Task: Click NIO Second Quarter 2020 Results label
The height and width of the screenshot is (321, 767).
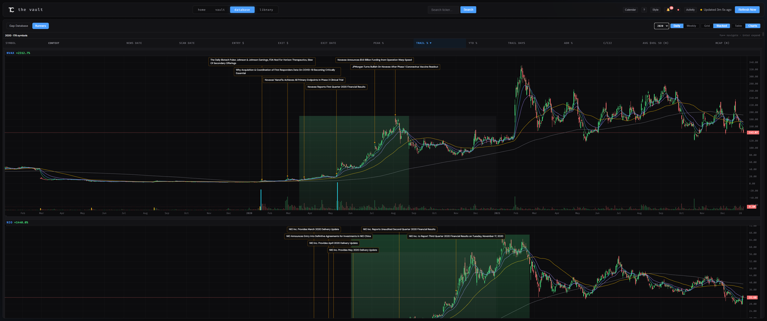Action: pyautogui.click(x=399, y=230)
